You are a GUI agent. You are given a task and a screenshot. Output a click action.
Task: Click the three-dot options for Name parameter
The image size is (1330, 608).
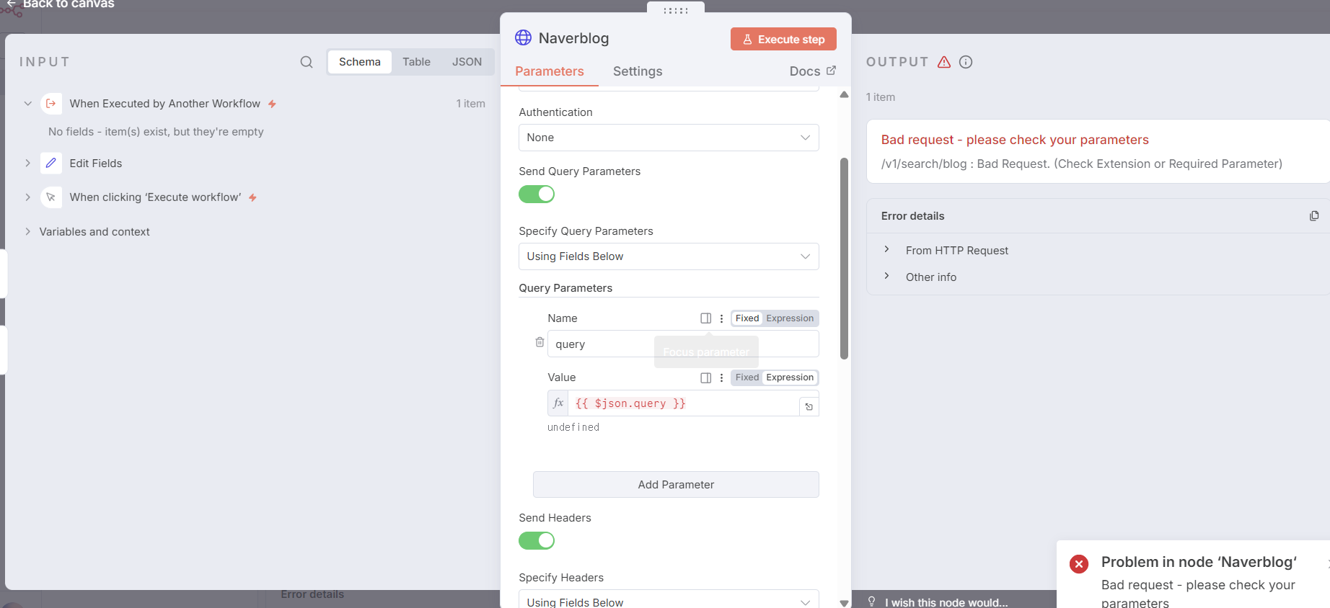(721, 318)
